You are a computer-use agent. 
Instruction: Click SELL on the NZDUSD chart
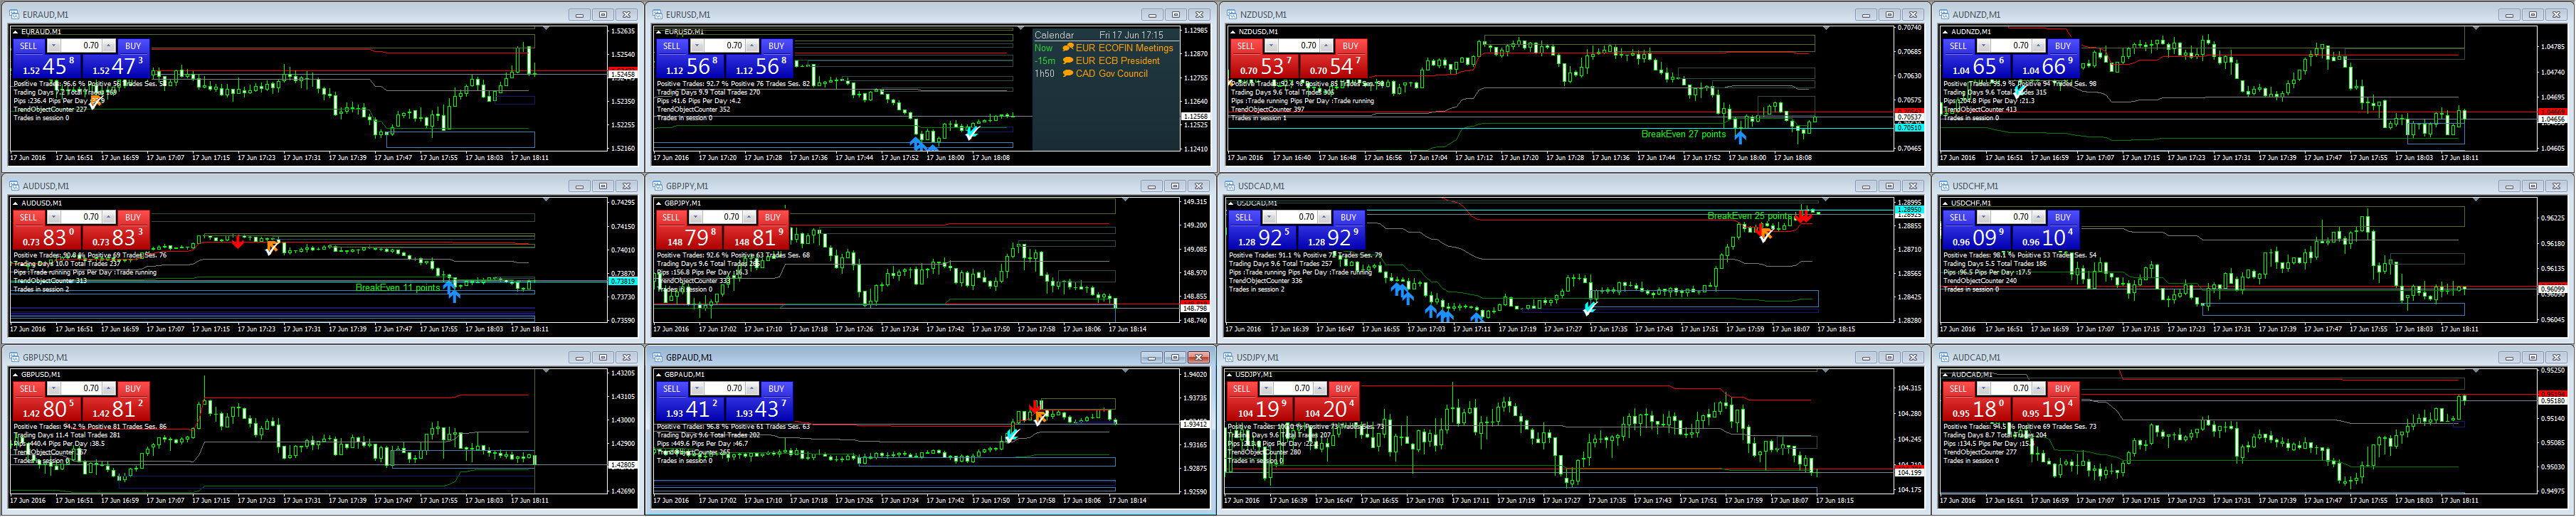pos(1245,46)
